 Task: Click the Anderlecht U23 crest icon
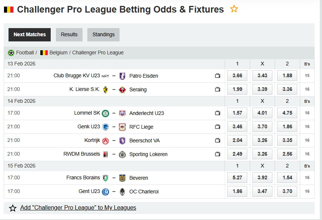click(x=123, y=113)
